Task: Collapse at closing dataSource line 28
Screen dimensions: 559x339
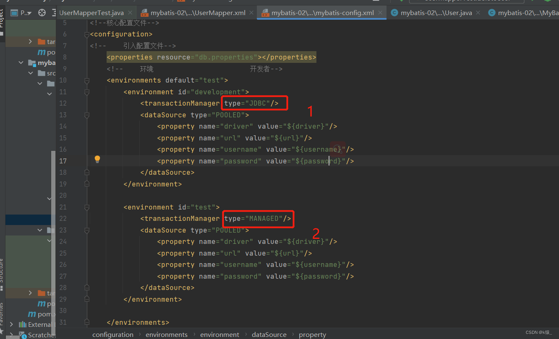Action: coord(87,287)
